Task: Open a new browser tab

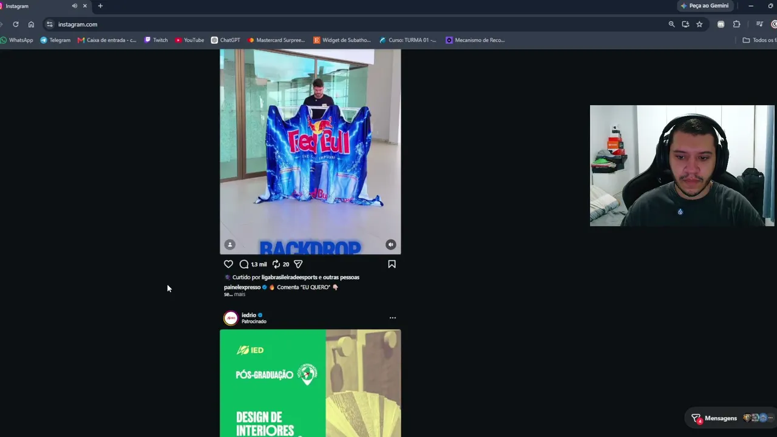Action: 100,6
